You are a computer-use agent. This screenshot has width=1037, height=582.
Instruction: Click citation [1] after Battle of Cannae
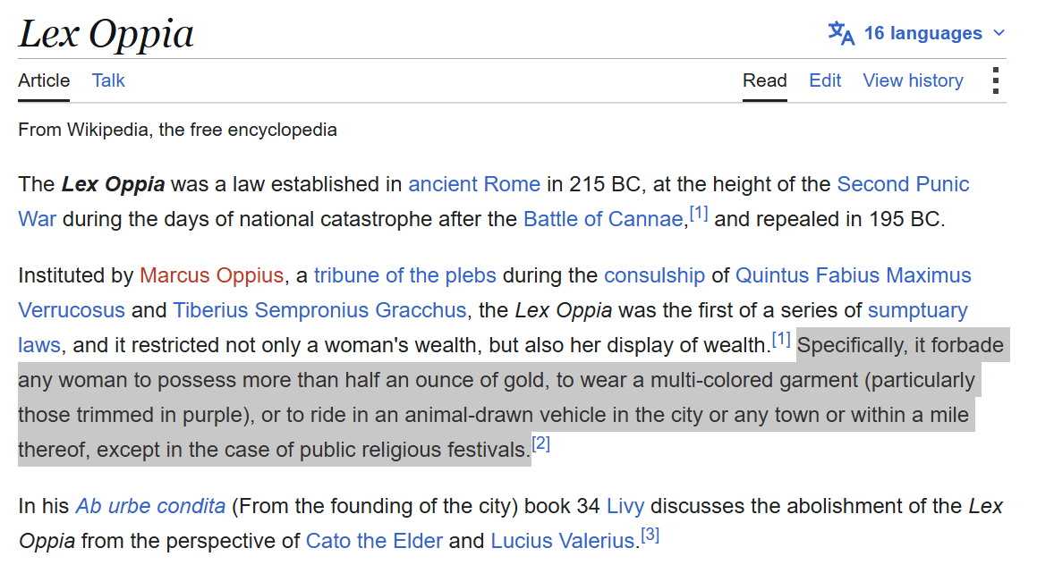tap(699, 214)
